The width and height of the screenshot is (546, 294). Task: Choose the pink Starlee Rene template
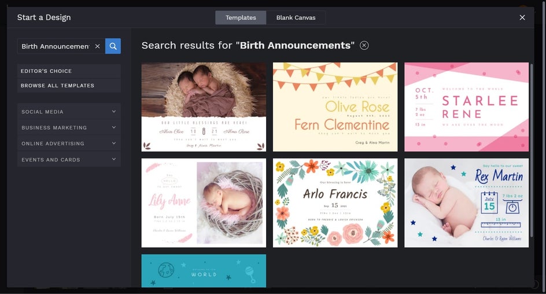(x=466, y=107)
